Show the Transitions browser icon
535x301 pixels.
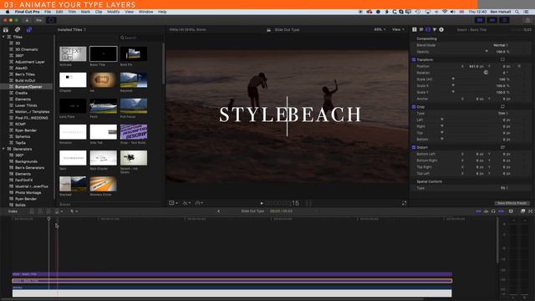(531, 212)
